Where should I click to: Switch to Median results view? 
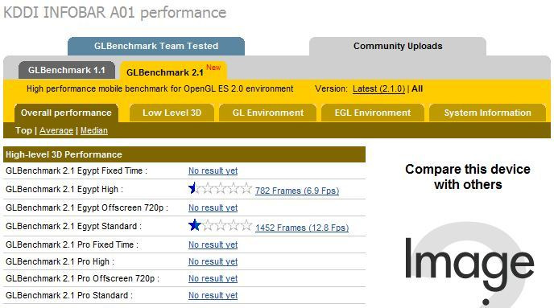pyautogui.click(x=94, y=130)
